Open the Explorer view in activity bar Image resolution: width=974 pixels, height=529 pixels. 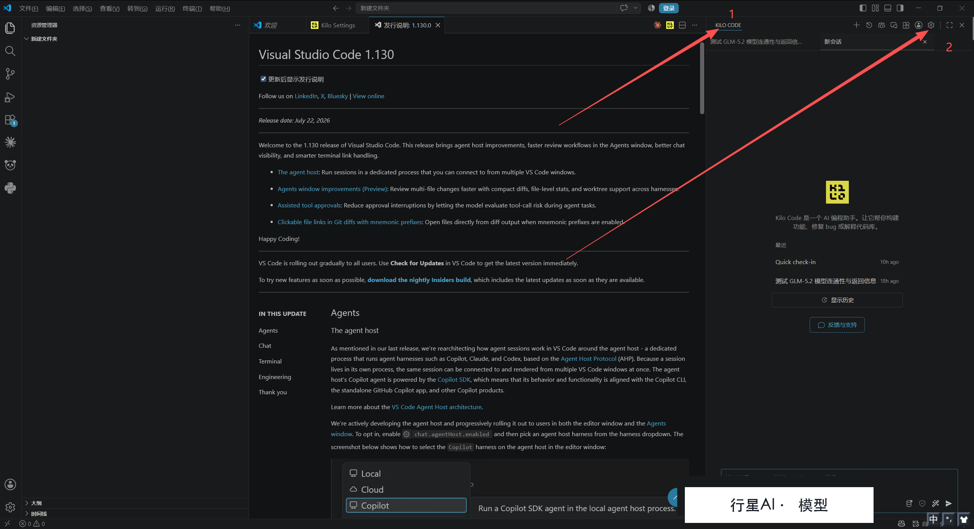tap(10, 28)
